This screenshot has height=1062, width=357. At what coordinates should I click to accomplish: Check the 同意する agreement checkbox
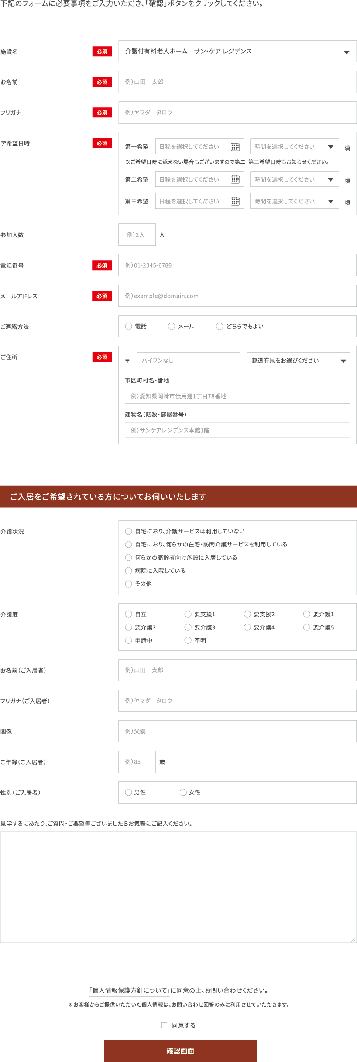(x=165, y=1025)
